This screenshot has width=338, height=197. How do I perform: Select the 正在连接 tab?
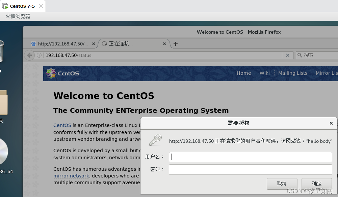coord(134,44)
